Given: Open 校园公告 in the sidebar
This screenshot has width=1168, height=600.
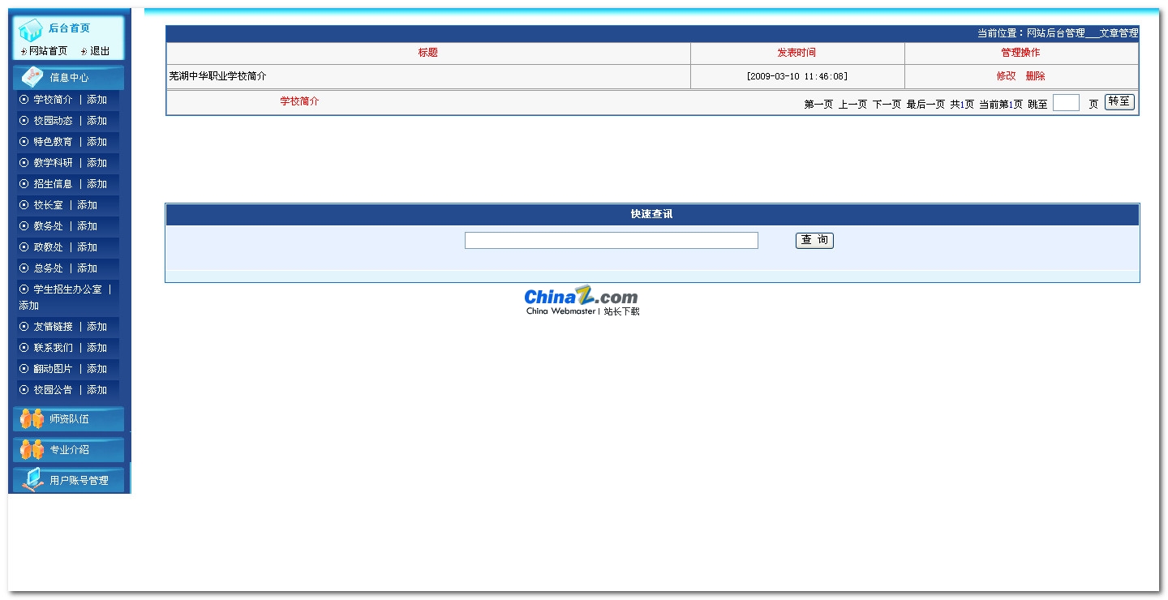Looking at the screenshot, I should [53, 390].
